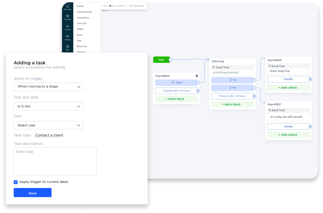Viewport: 323px width, 213px height.
Task: Open My chats in the sidebar
Action: 67,17
